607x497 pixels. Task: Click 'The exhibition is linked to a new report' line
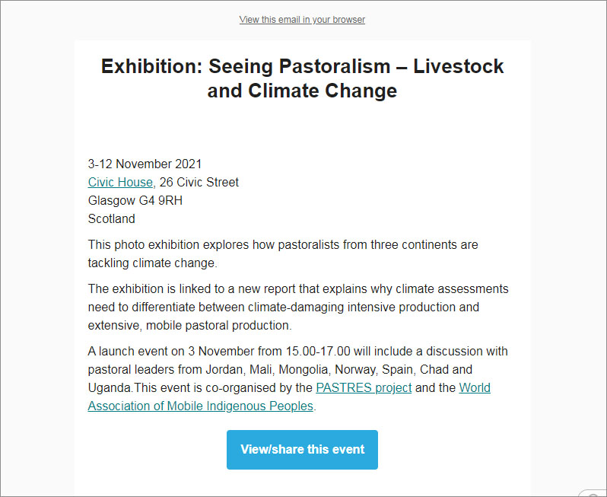(298, 289)
